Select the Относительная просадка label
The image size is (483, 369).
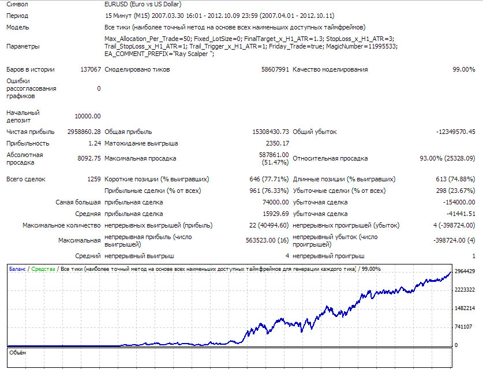(x=330, y=158)
